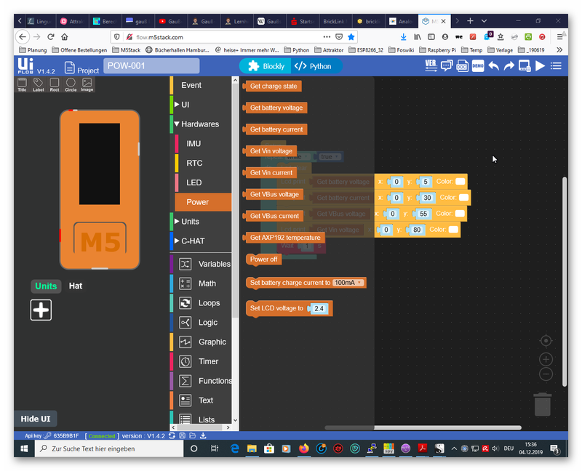Click the Undo arrow icon
Screen dimensions: 582x471
(x=494, y=66)
